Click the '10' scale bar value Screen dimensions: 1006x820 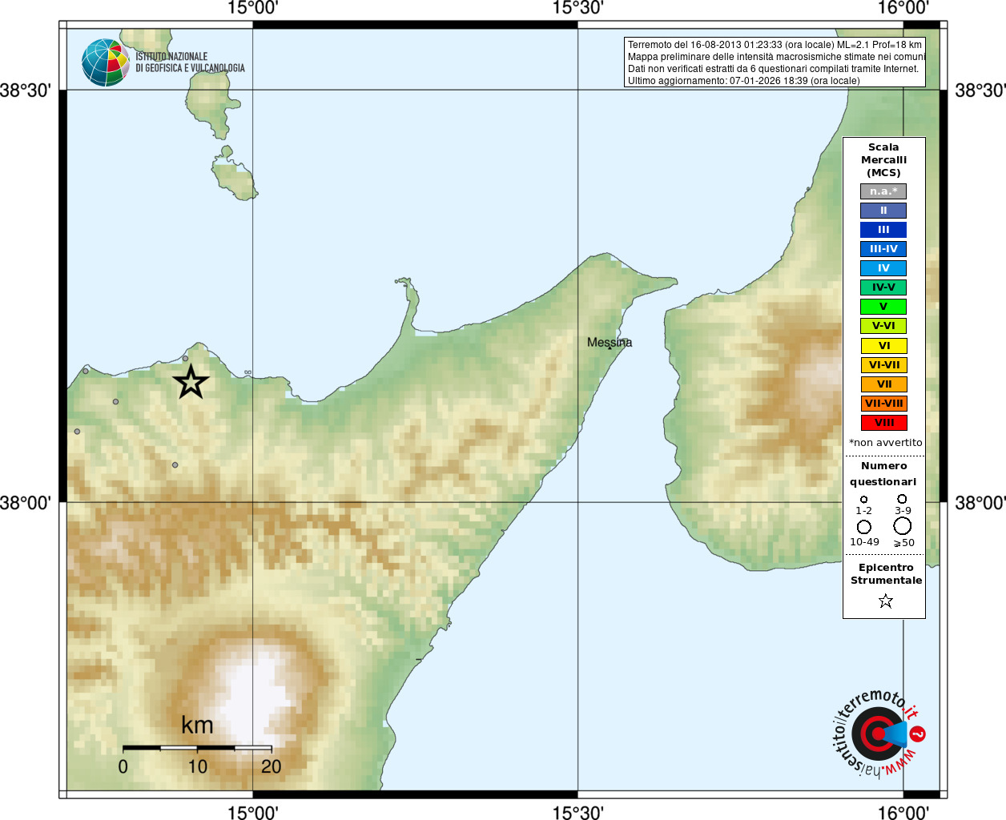[198, 766]
